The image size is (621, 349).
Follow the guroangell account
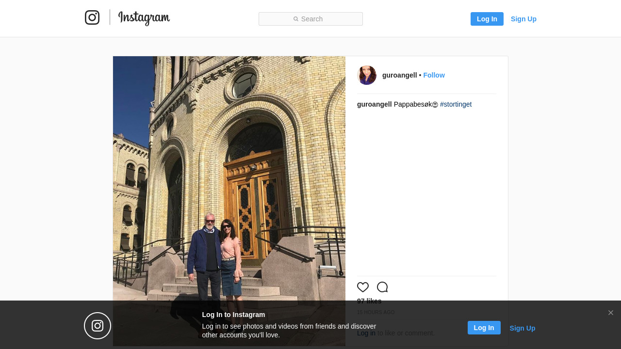[x=434, y=75]
